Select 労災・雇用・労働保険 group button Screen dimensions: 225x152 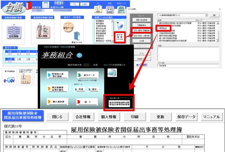(x=142, y=30)
